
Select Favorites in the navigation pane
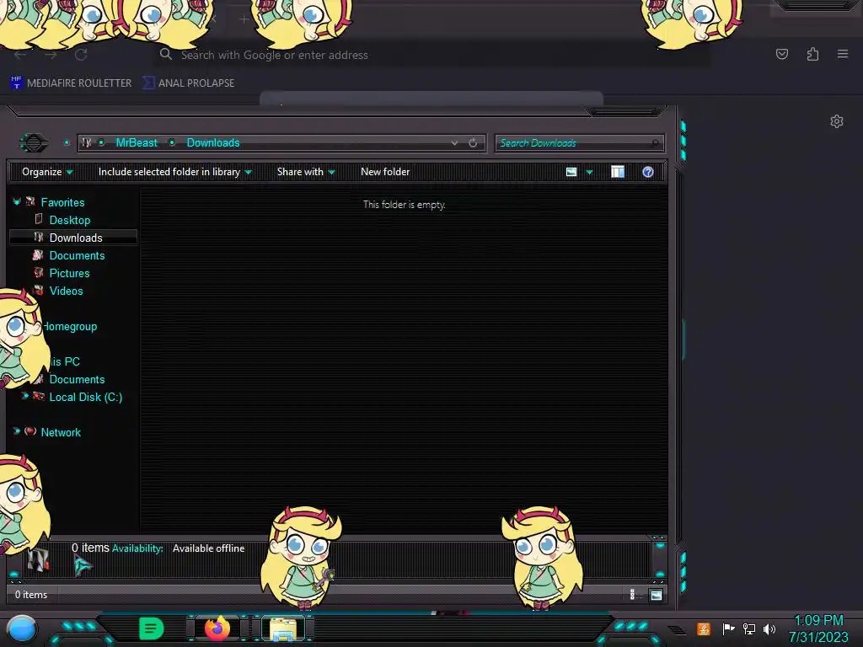pyautogui.click(x=62, y=202)
